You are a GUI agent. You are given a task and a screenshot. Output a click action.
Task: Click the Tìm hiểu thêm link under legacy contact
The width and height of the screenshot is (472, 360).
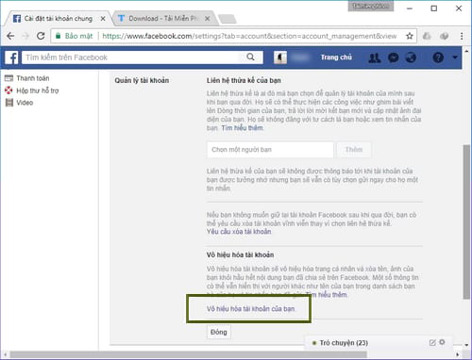click(242, 128)
